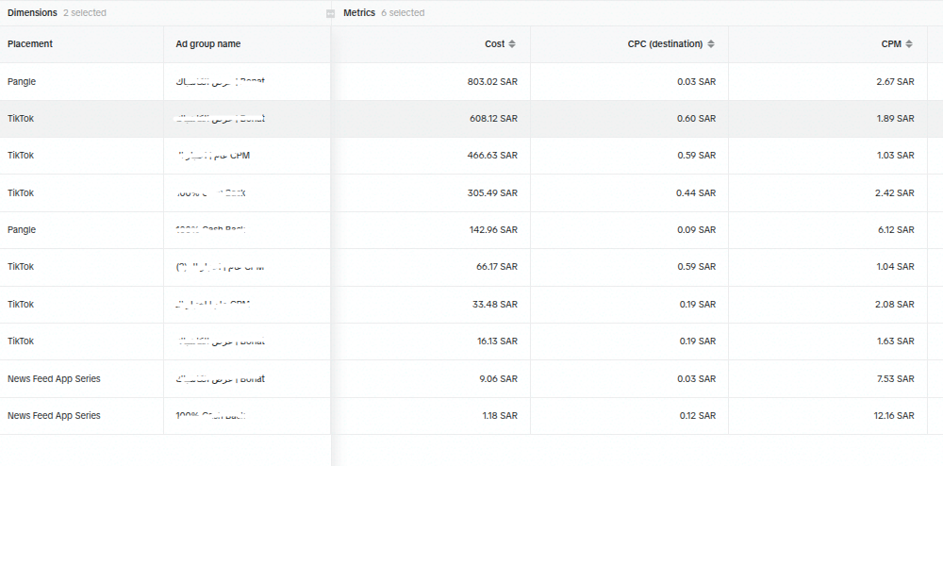Select the TikTok cell in 33.48 SAR row

[21, 305]
